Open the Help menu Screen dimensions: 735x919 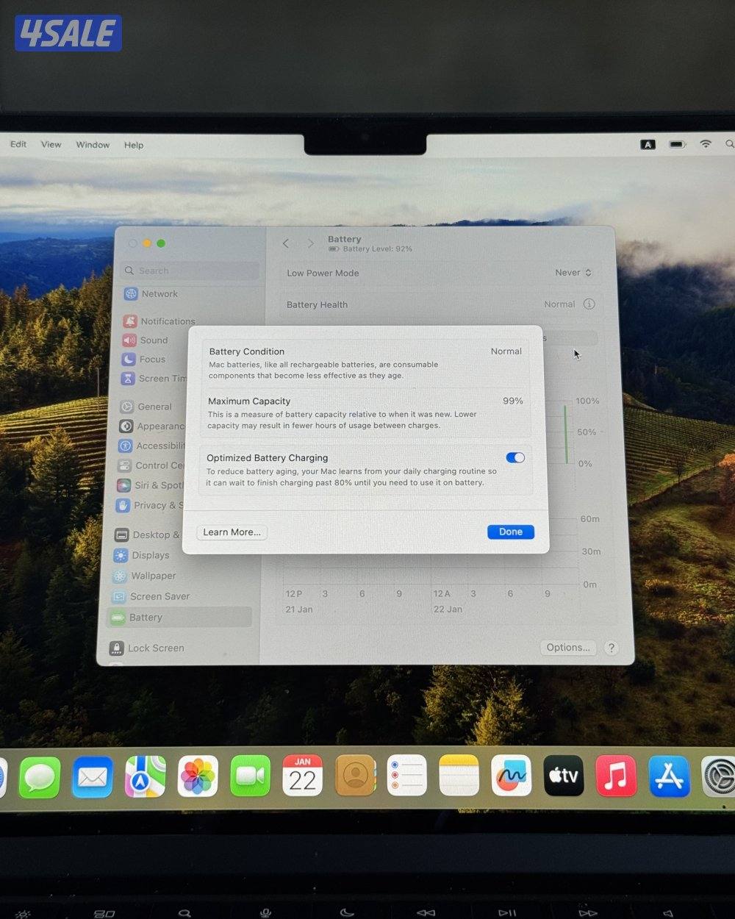coord(134,145)
